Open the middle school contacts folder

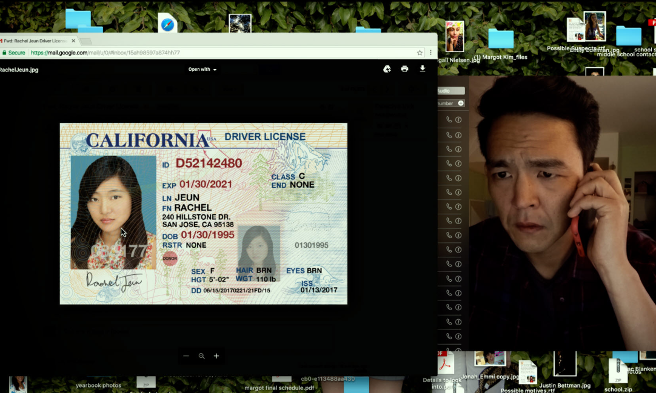click(628, 36)
